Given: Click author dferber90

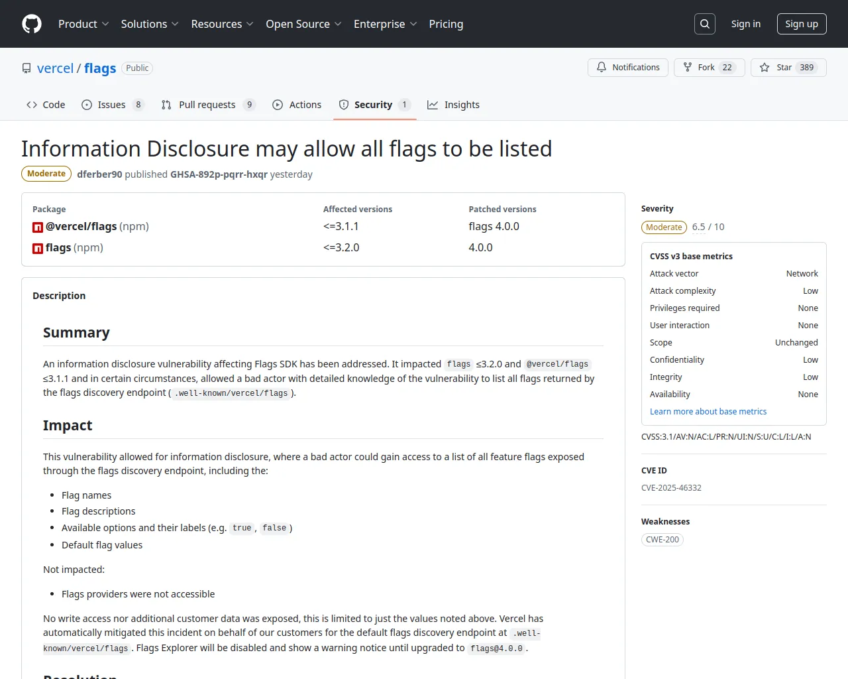Looking at the screenshot, I should pos(99,174).
